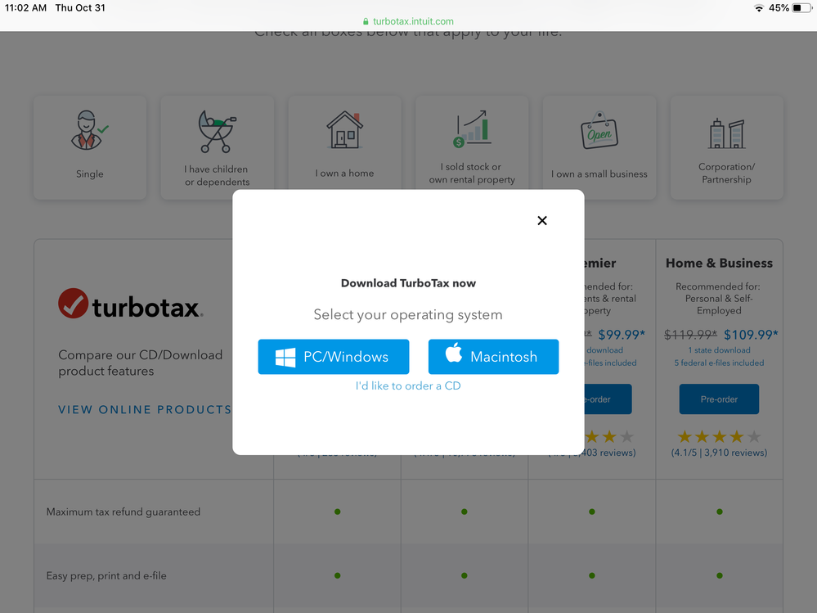The height and width of the screenshot is (613, 817).
Task: Click the $109.99 Home & Business price
Action: (750, 334)
